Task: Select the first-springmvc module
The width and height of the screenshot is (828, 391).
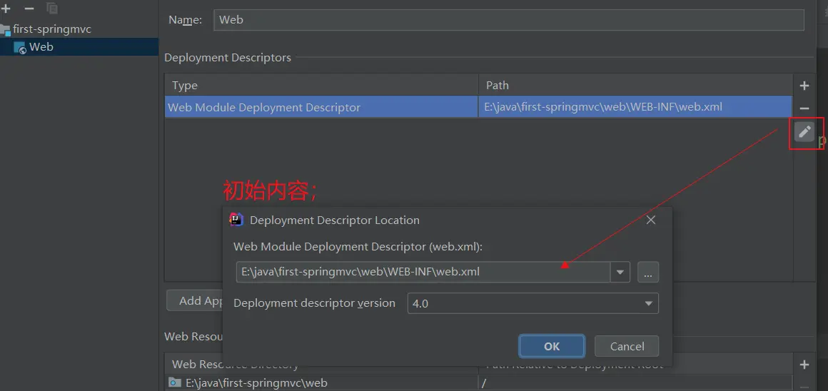Action: point(51,29)
